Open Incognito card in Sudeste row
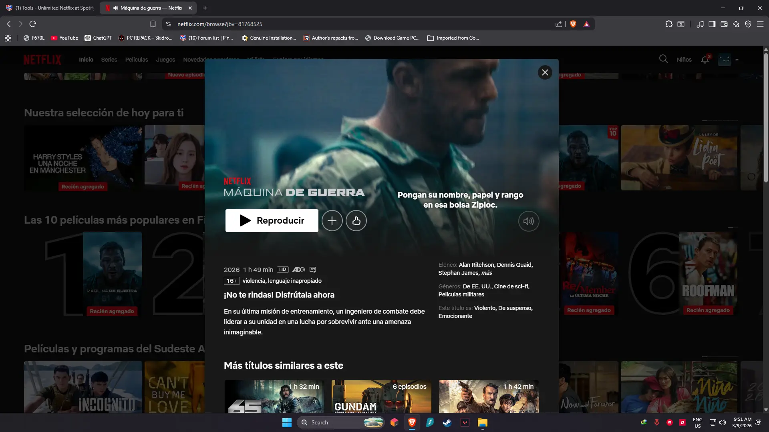Viewport: 769px width, 432px height. (x=83, y=387)
